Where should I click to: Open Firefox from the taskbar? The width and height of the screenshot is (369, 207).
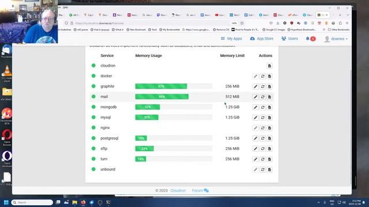[83, 202]
